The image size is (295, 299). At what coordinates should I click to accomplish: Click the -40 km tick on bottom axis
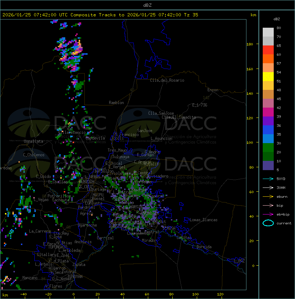(23, 294)
